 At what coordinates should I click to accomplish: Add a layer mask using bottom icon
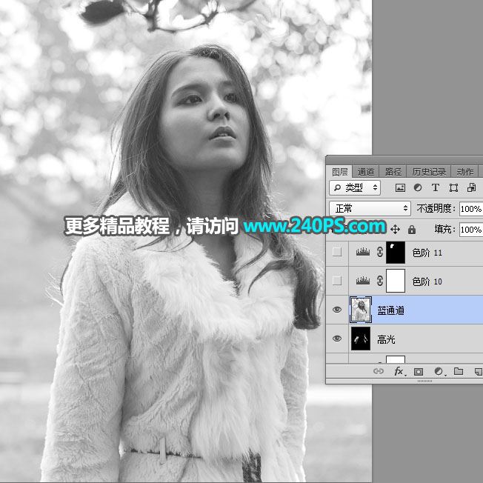(419, 371)
